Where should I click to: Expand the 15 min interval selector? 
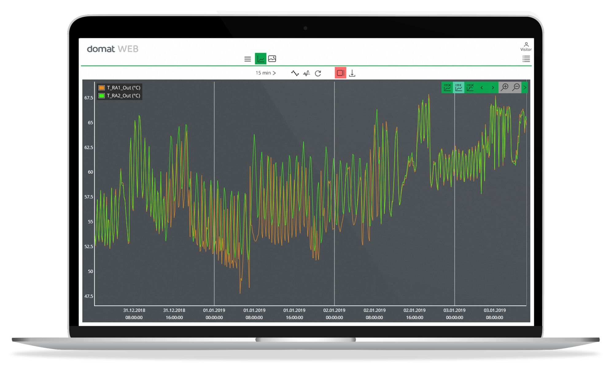pyautogui.click(x=266, y=73)
